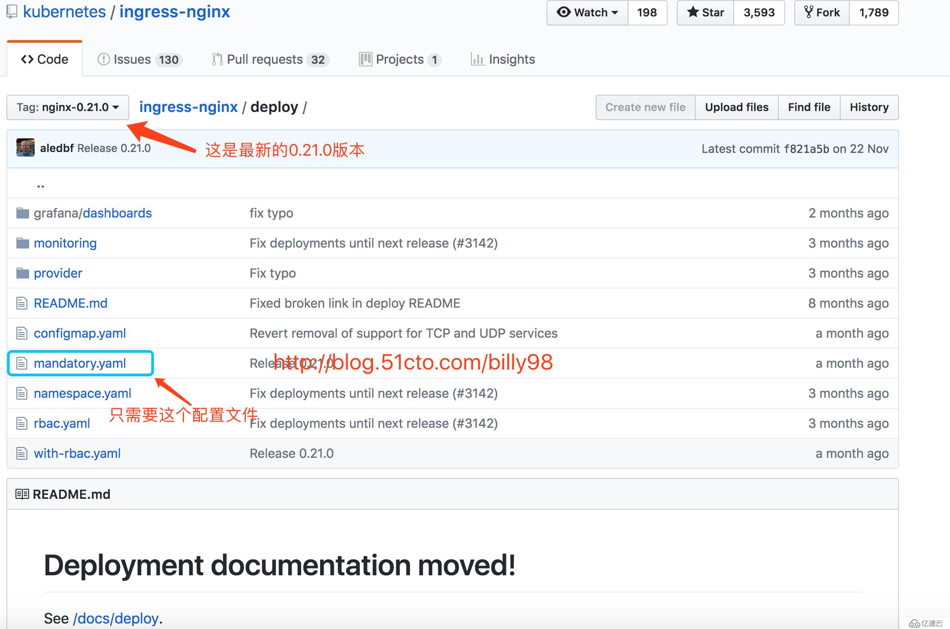Open 'Fixed broken link in deploy README' commit
Viewport: 950px width, 629px height.
[355, 303]
